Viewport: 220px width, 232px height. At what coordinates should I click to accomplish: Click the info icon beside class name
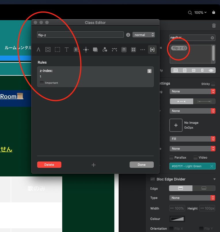[128, 35]
